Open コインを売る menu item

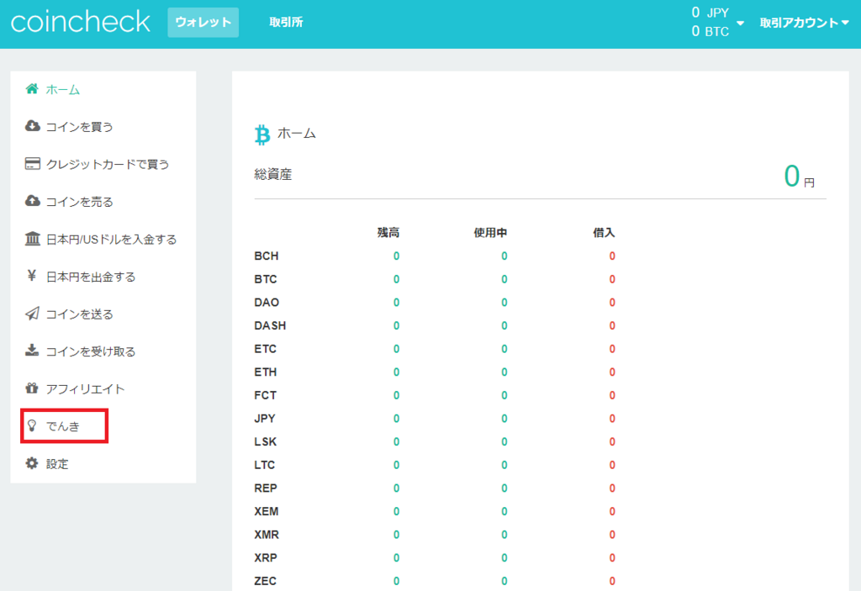pyautogui.click(x=79, y=202)
